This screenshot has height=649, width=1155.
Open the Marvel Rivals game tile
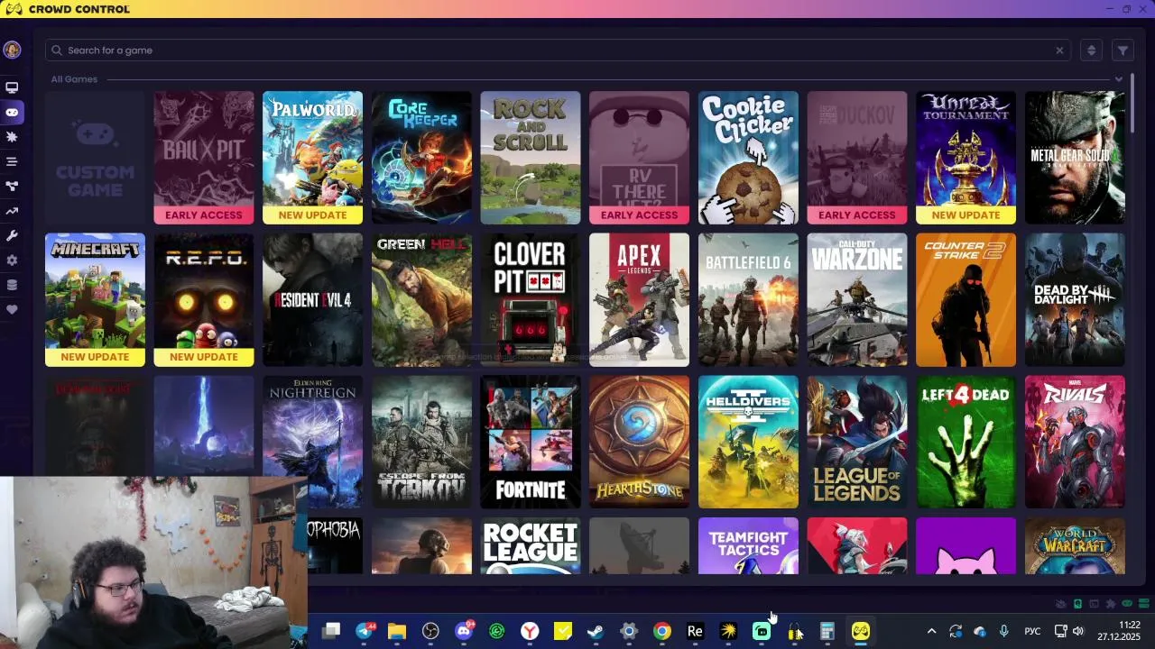tap(1075, 442)
